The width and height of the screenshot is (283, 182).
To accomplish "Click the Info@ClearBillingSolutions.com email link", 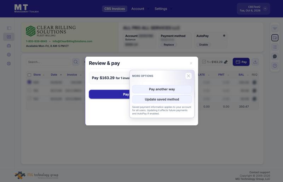I will (x=73, y=41).
